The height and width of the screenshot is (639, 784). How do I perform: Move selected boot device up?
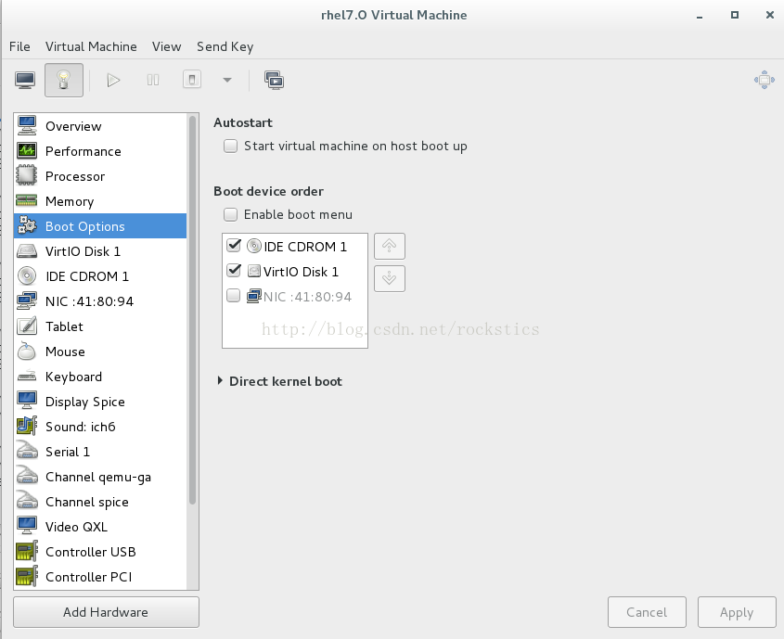390,246
